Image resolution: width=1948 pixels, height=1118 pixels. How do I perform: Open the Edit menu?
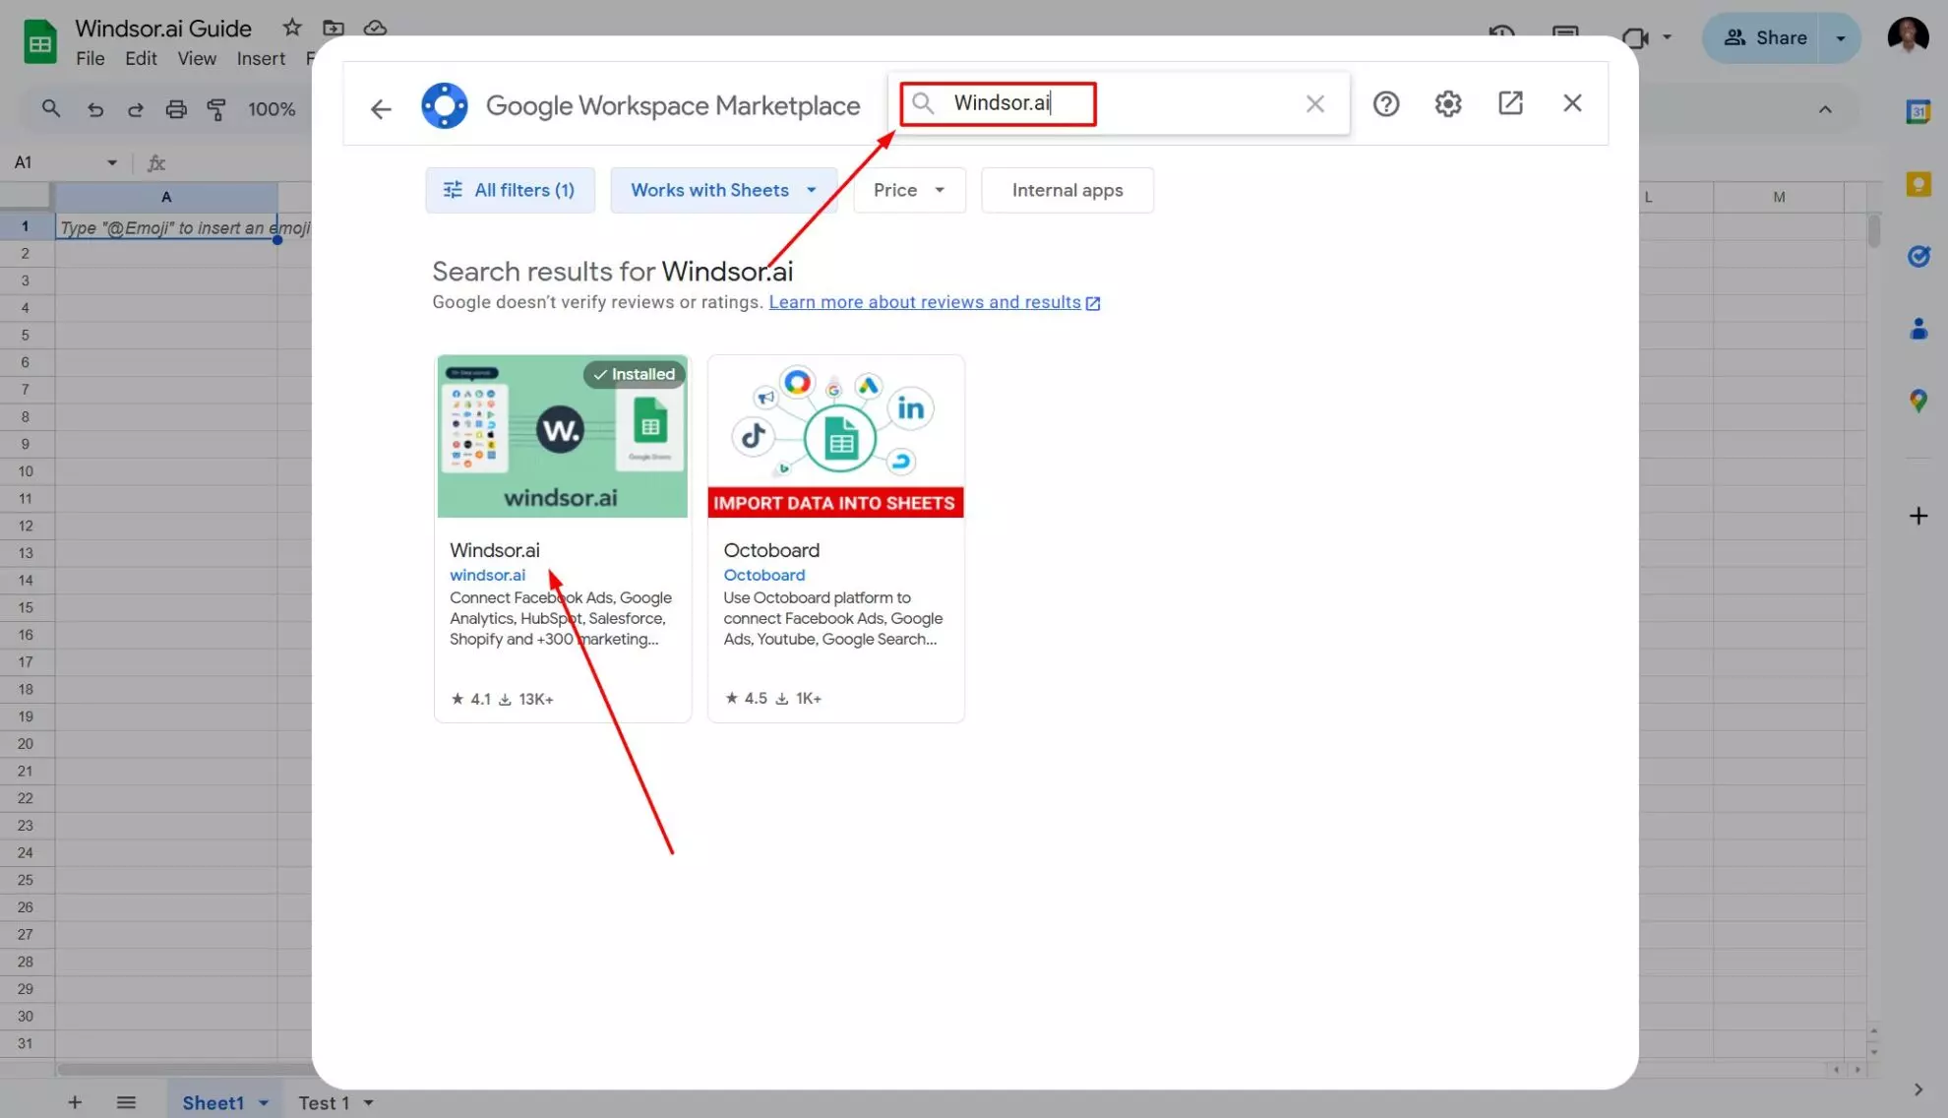[141, 59]
